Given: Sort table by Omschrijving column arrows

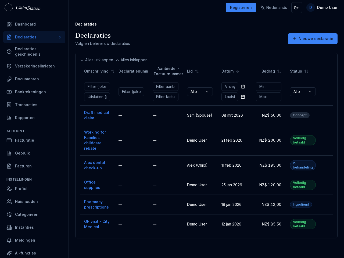Looking at the screenshot, I should click(x=113, y=71).
